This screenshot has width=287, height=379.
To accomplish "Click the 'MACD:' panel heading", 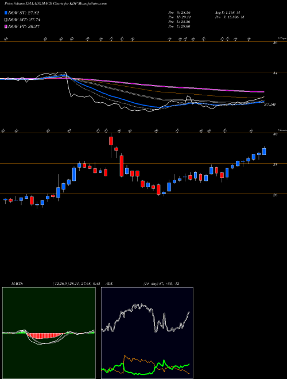I will (x=17, y=284).
